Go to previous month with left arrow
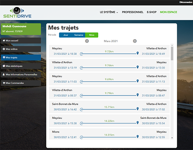 87,41
